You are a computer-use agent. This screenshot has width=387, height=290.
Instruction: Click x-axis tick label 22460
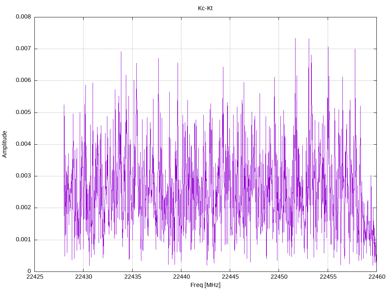point(377,277)
